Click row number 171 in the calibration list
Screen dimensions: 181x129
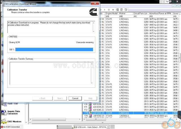click(86, 107)
